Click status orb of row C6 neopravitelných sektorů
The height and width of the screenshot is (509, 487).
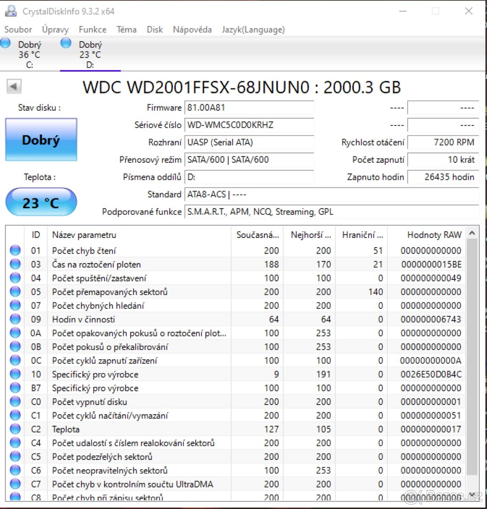click(15, 470)
